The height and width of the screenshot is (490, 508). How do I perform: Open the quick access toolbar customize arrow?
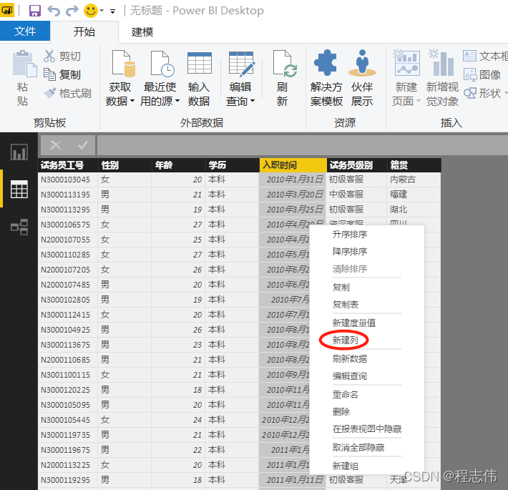[x=113, y=11]
